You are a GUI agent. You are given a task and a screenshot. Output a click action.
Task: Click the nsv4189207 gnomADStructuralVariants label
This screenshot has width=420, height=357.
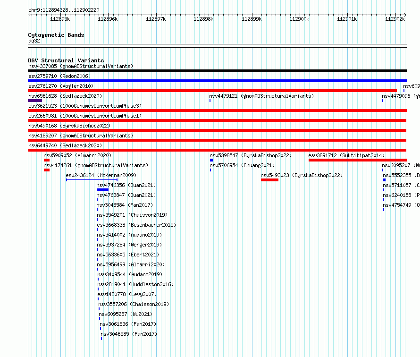point(81,136)
